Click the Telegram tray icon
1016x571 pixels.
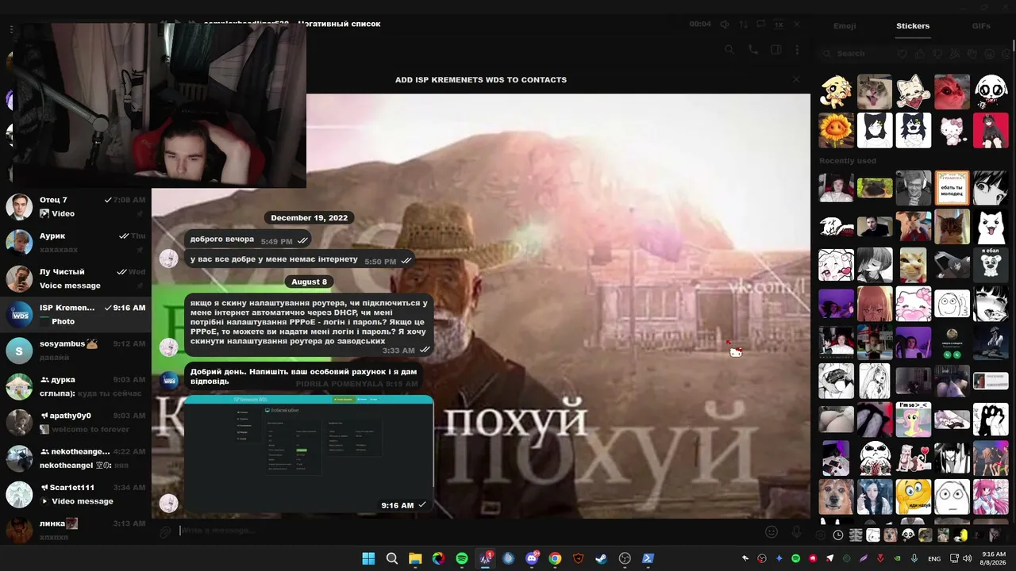tap(829, 558)
